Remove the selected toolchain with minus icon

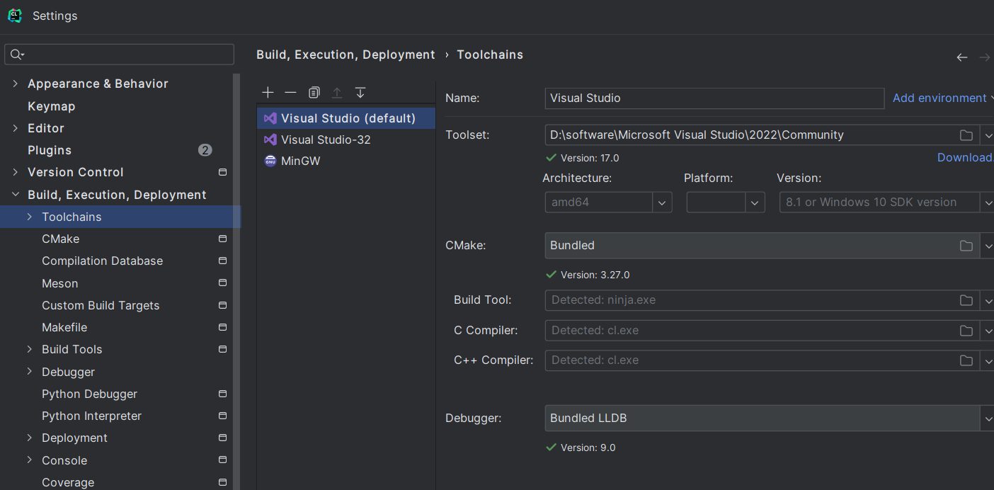(x=290, y=93)
